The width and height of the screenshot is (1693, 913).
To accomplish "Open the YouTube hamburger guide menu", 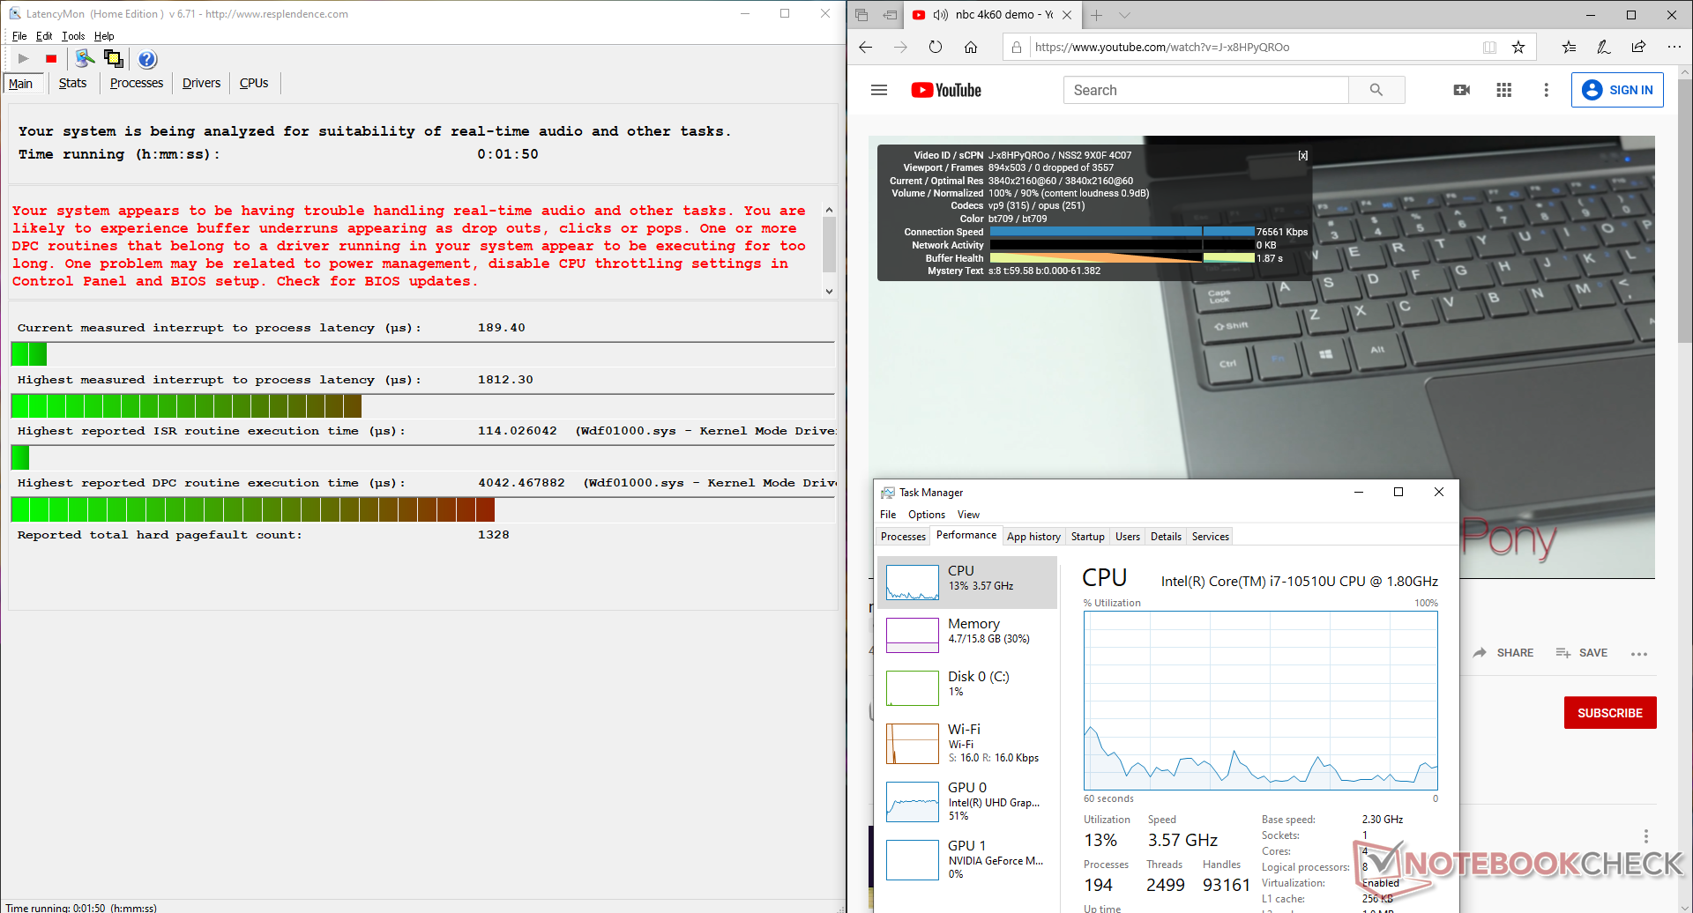I will [x=878, y=90].
